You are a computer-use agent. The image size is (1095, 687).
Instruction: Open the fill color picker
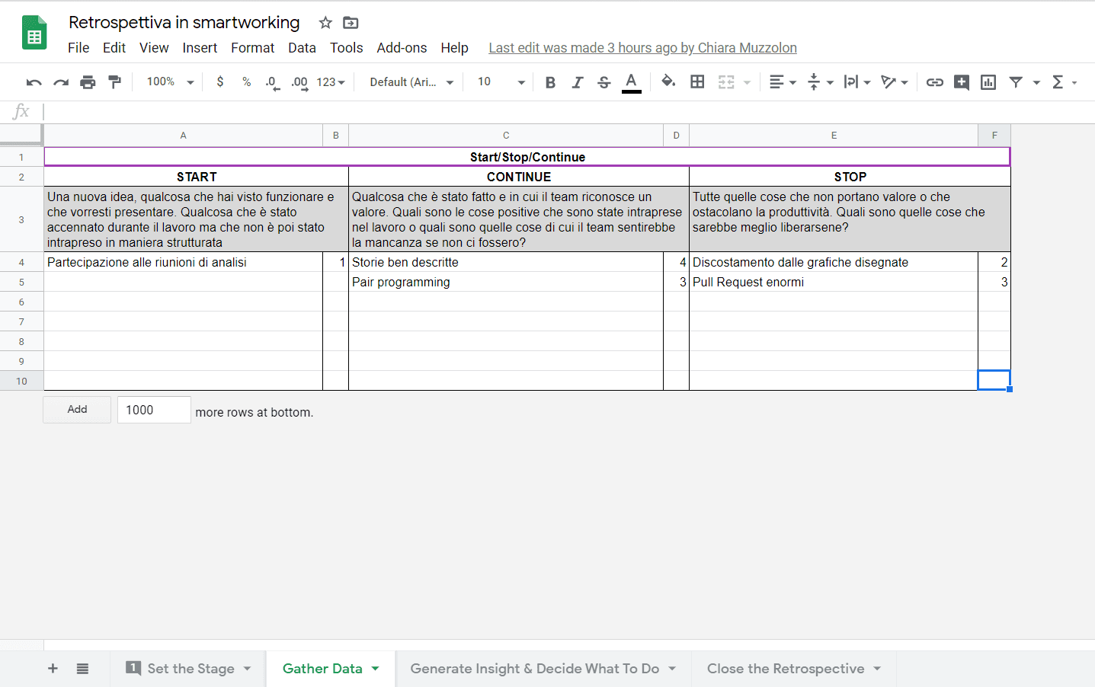coord(668,81)
